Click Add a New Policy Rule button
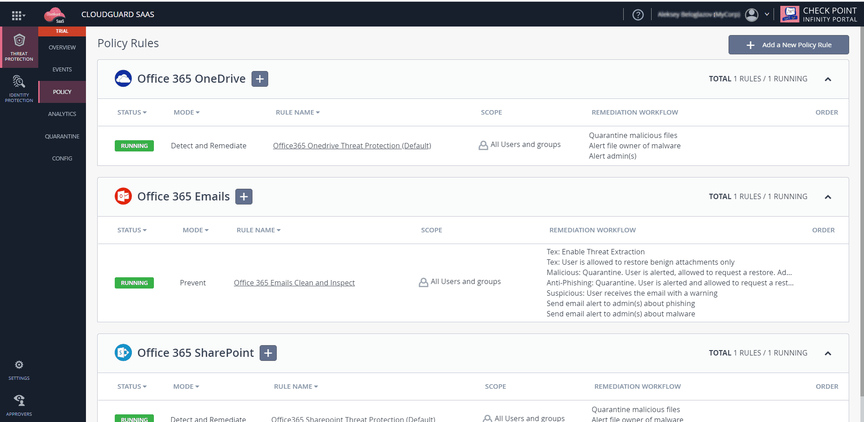Viewport: 864px width, 422px height. (x=788, y=45)
